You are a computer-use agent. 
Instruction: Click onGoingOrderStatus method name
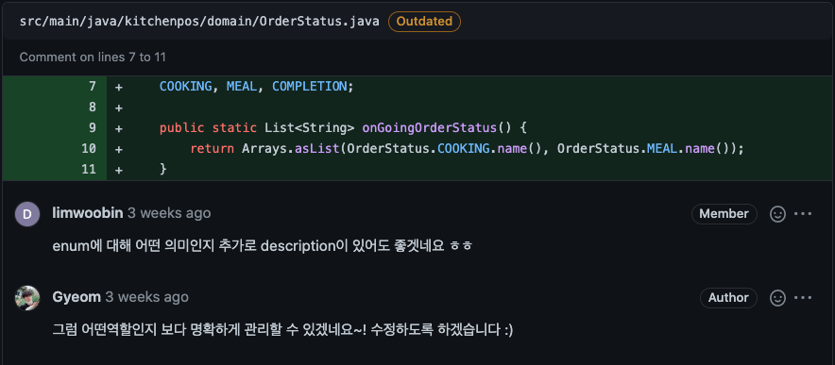point(429,128)
